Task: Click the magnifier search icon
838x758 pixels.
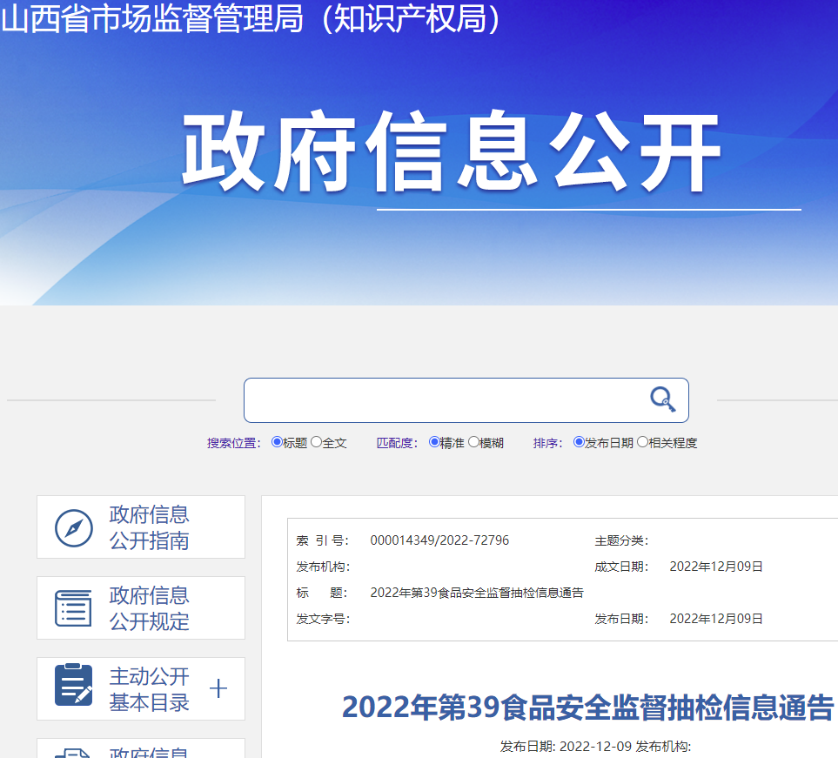Action: click(663, 399)
